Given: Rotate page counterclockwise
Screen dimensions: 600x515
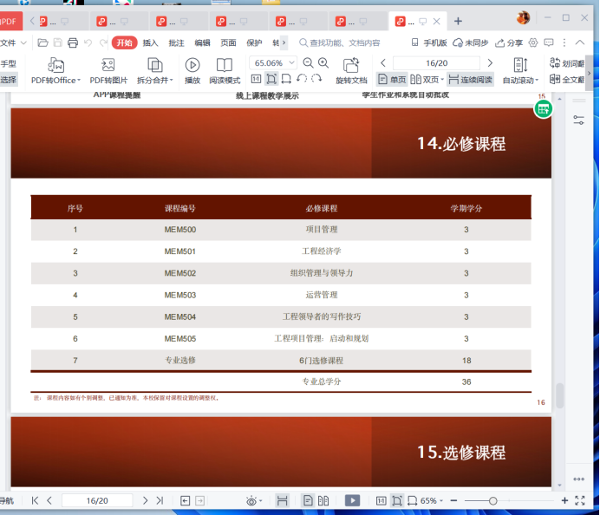Looking at the screenshot, I should tap(302, 79).
